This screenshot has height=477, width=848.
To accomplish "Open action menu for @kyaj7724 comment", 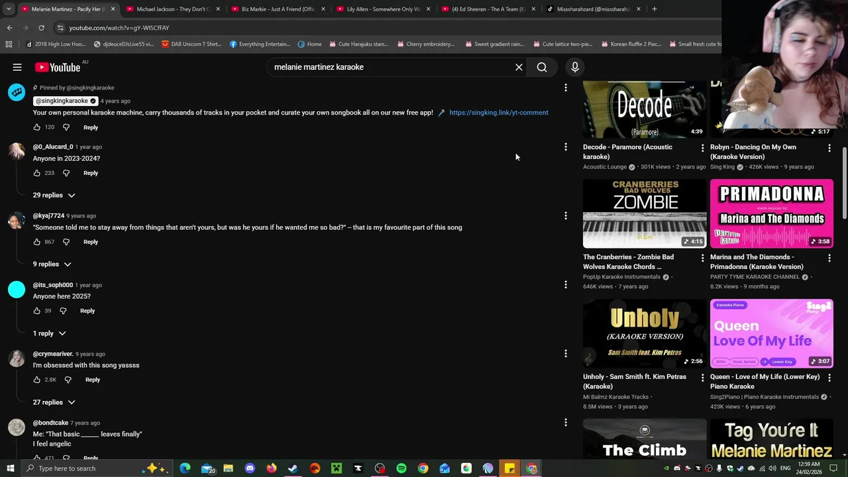I will click(x=566, y=216).
